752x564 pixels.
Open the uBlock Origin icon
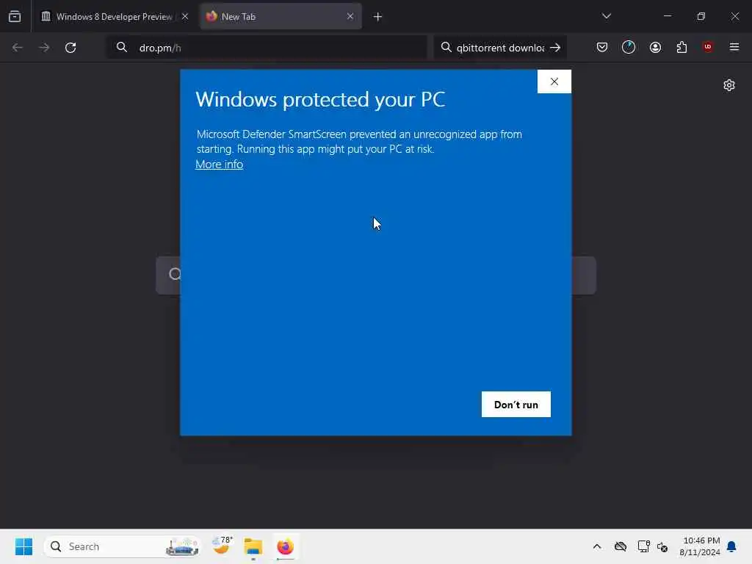(x=708, y=46)
